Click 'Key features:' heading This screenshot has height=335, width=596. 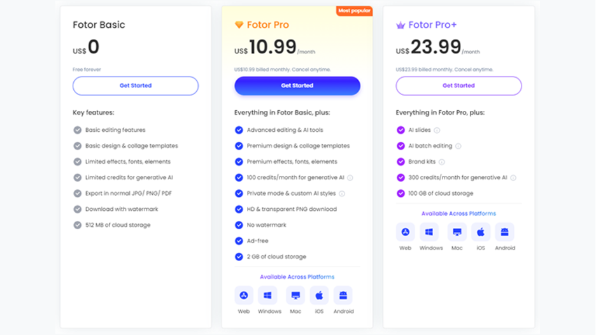pos(94,113)
